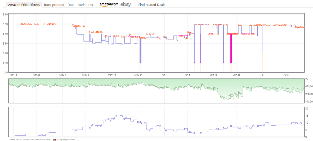Click the Apr 16 date label
This screenshot has height=141, width=313.
click(x=13, y=75)
